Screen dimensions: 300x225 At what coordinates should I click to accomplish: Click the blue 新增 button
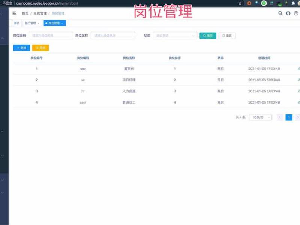click(x=21, y=48)
